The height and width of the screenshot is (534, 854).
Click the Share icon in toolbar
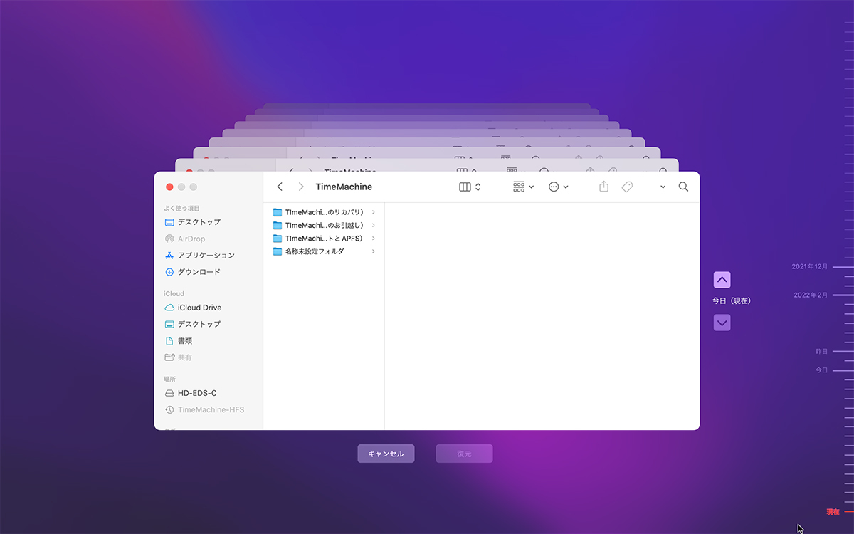[604, 187]
